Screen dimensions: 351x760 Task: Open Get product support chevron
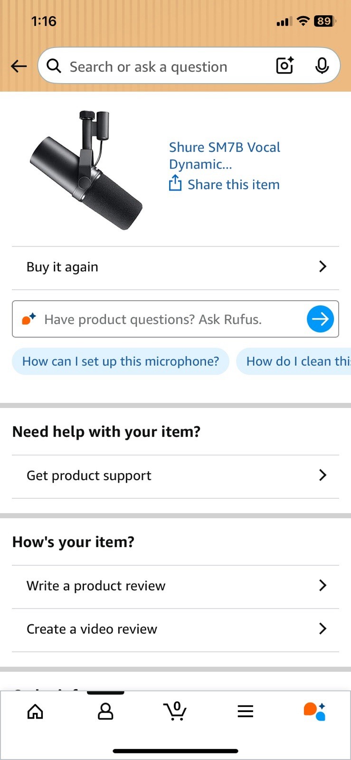[323, 475]
